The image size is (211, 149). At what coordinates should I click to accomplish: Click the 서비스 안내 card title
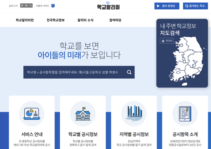(x=32, y=134)
